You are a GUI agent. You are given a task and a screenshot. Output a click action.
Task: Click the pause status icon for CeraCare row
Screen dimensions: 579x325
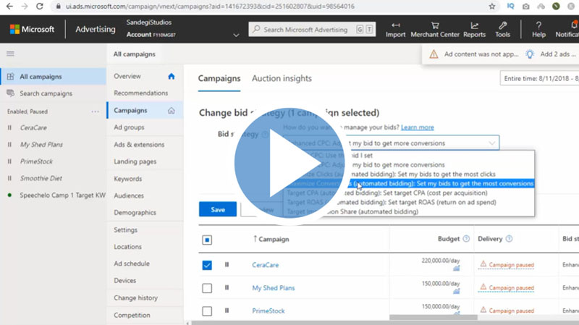(227, 264)
